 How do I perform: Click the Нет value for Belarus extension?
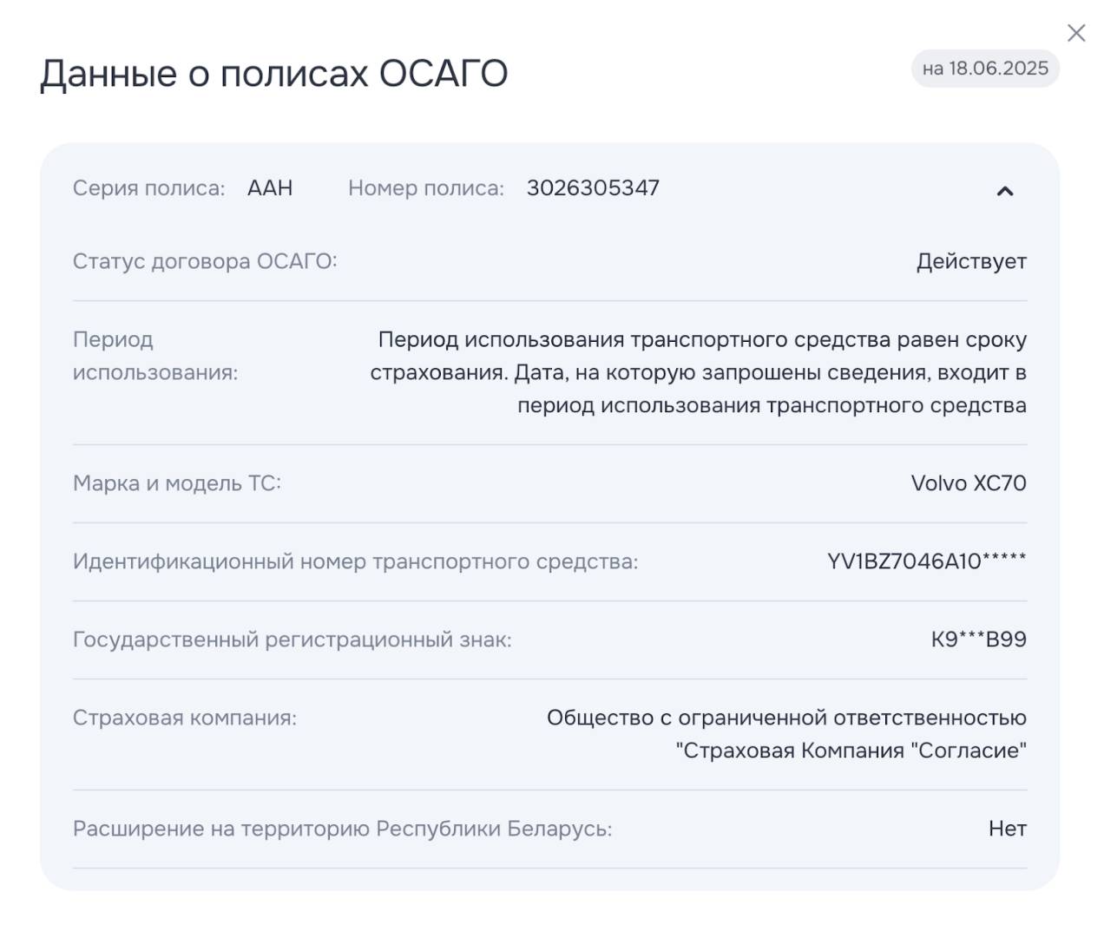[x=1007, y=829]
